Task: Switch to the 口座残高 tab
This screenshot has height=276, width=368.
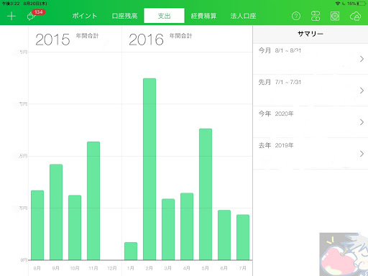Action: click(124, 16)
